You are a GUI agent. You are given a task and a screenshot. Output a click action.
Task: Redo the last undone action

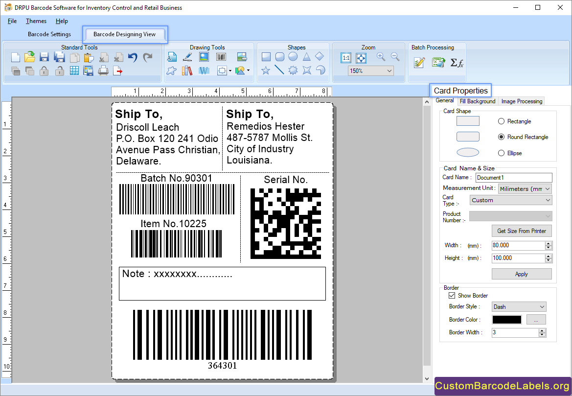(147, 57)
